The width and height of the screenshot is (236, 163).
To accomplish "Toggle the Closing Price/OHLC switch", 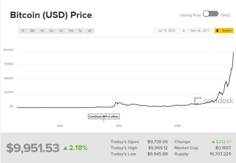I will coord(211,14).
